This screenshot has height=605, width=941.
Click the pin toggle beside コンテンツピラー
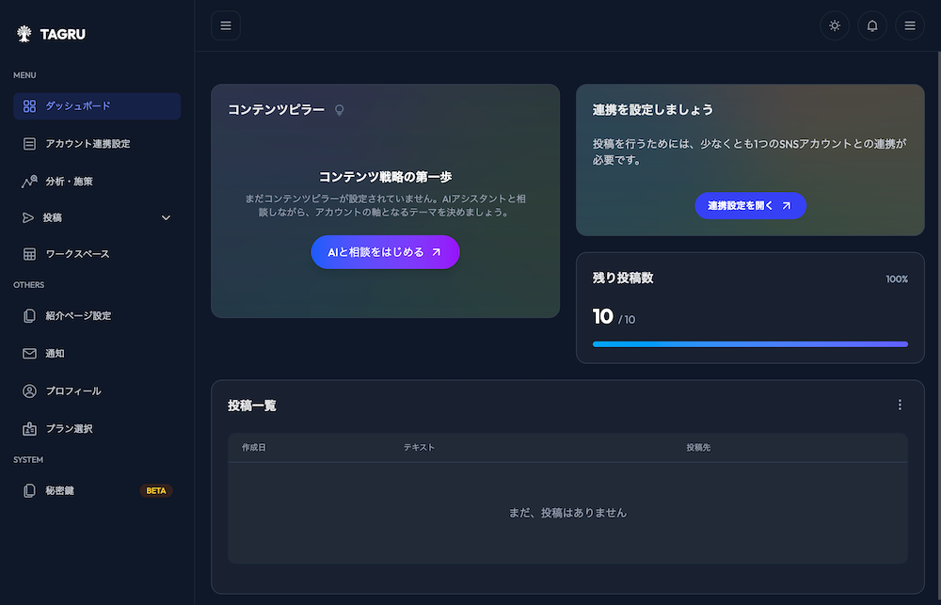(x=339, y=109)
